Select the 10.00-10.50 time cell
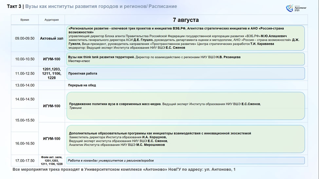 [x=25, y=59]
